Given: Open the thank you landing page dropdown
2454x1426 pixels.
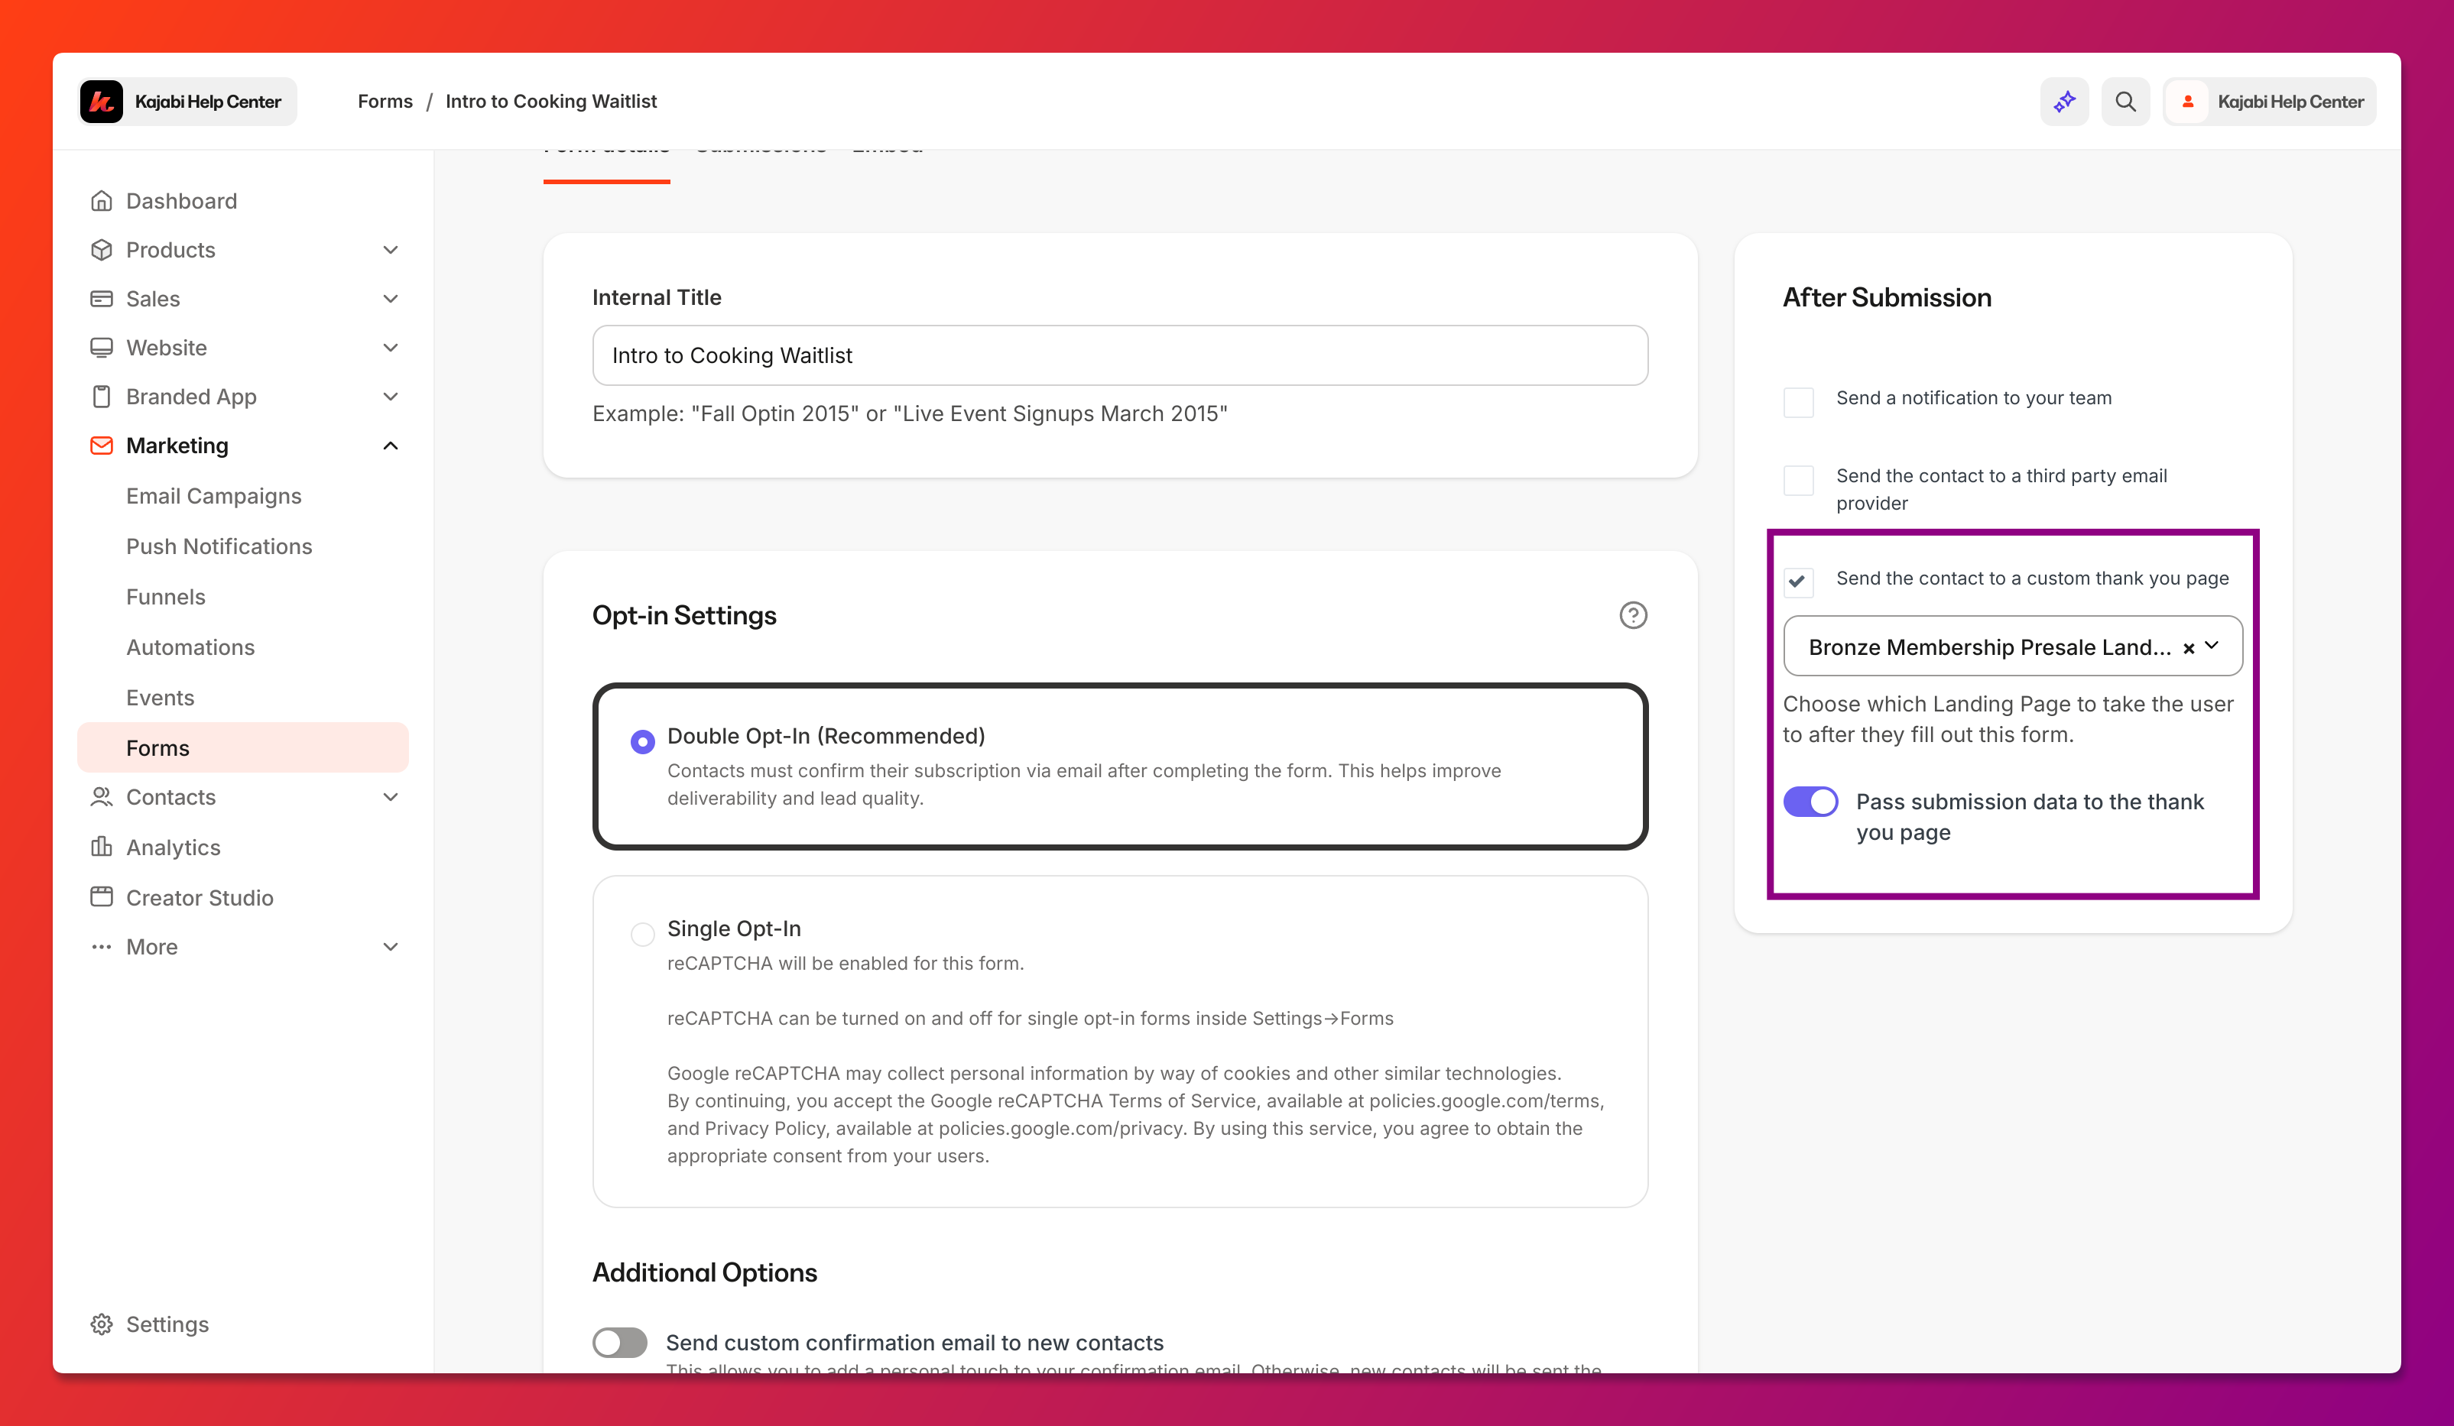Looking at the screenshot, I should click(2012, 645).
